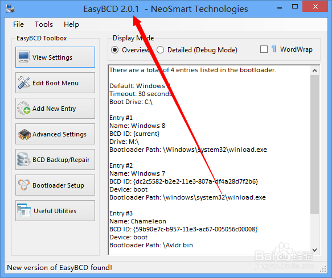Click the 'There are a total of 4 entries' line
Viewport: 332px width, 278px height.
[192, 70]
